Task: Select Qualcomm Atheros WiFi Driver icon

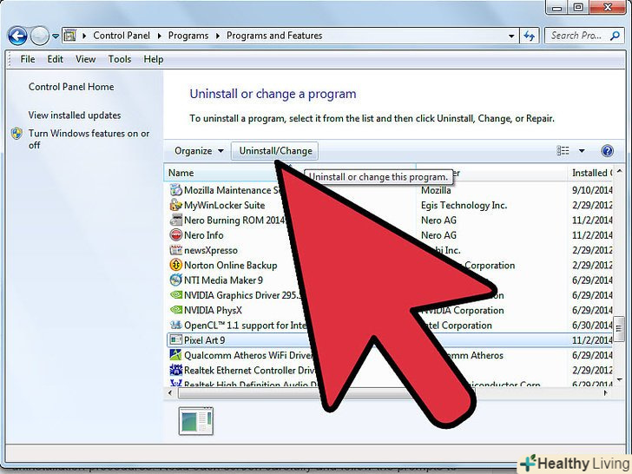Action: pyautogui.click(x=175, y=355)
